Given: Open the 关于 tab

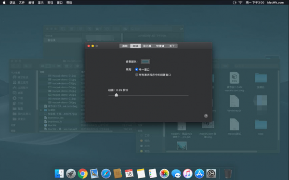Looking at the screenshot, I should (x=172, y=46).
